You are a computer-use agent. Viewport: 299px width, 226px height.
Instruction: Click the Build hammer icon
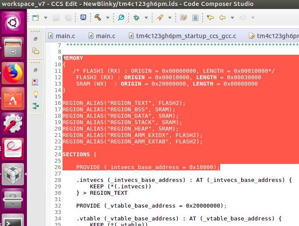point(98,18)
